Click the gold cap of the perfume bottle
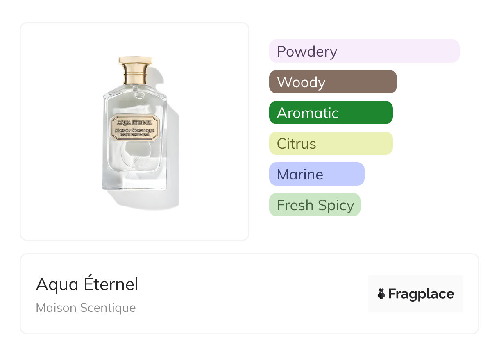The image size is (499, 354). pyautogui.click(x=136, y=73)
